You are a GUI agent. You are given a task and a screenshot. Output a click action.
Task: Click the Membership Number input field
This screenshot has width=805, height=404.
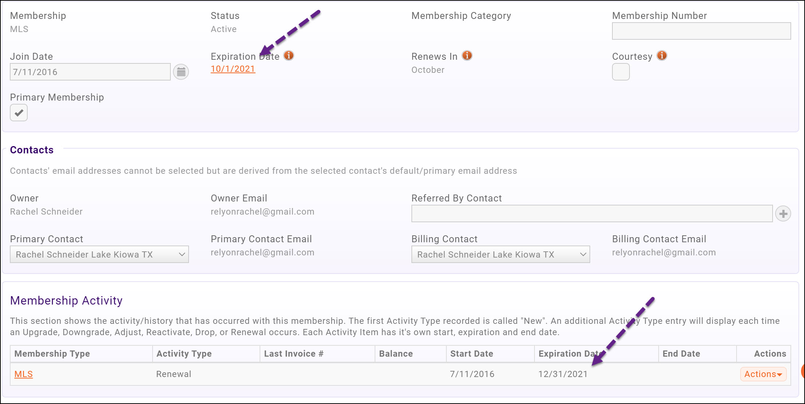click(x=701, y=31)
